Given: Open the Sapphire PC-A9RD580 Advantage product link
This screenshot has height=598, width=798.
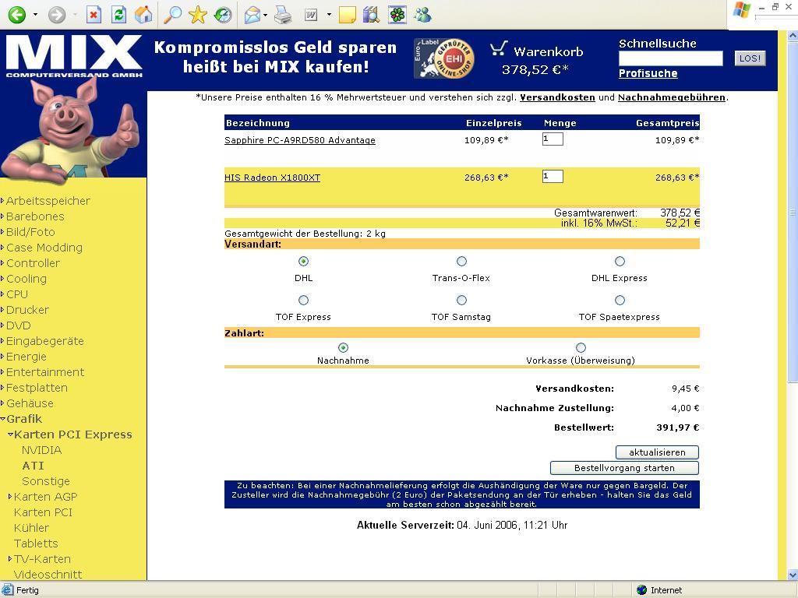Looking at the screenshot, I should [300, 140].
